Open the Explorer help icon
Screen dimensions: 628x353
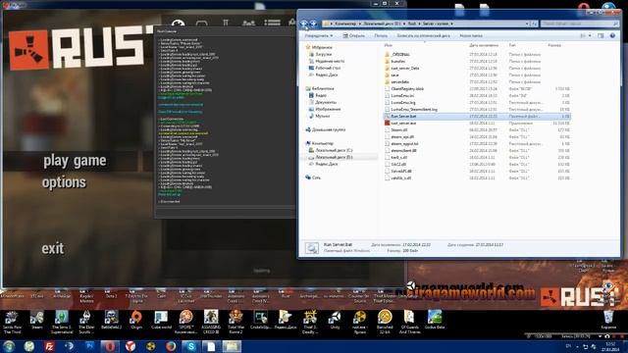(x=612, y=35)
